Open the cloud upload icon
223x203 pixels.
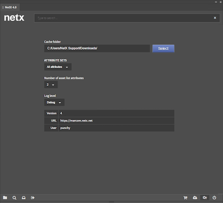[x=195, y=198]
